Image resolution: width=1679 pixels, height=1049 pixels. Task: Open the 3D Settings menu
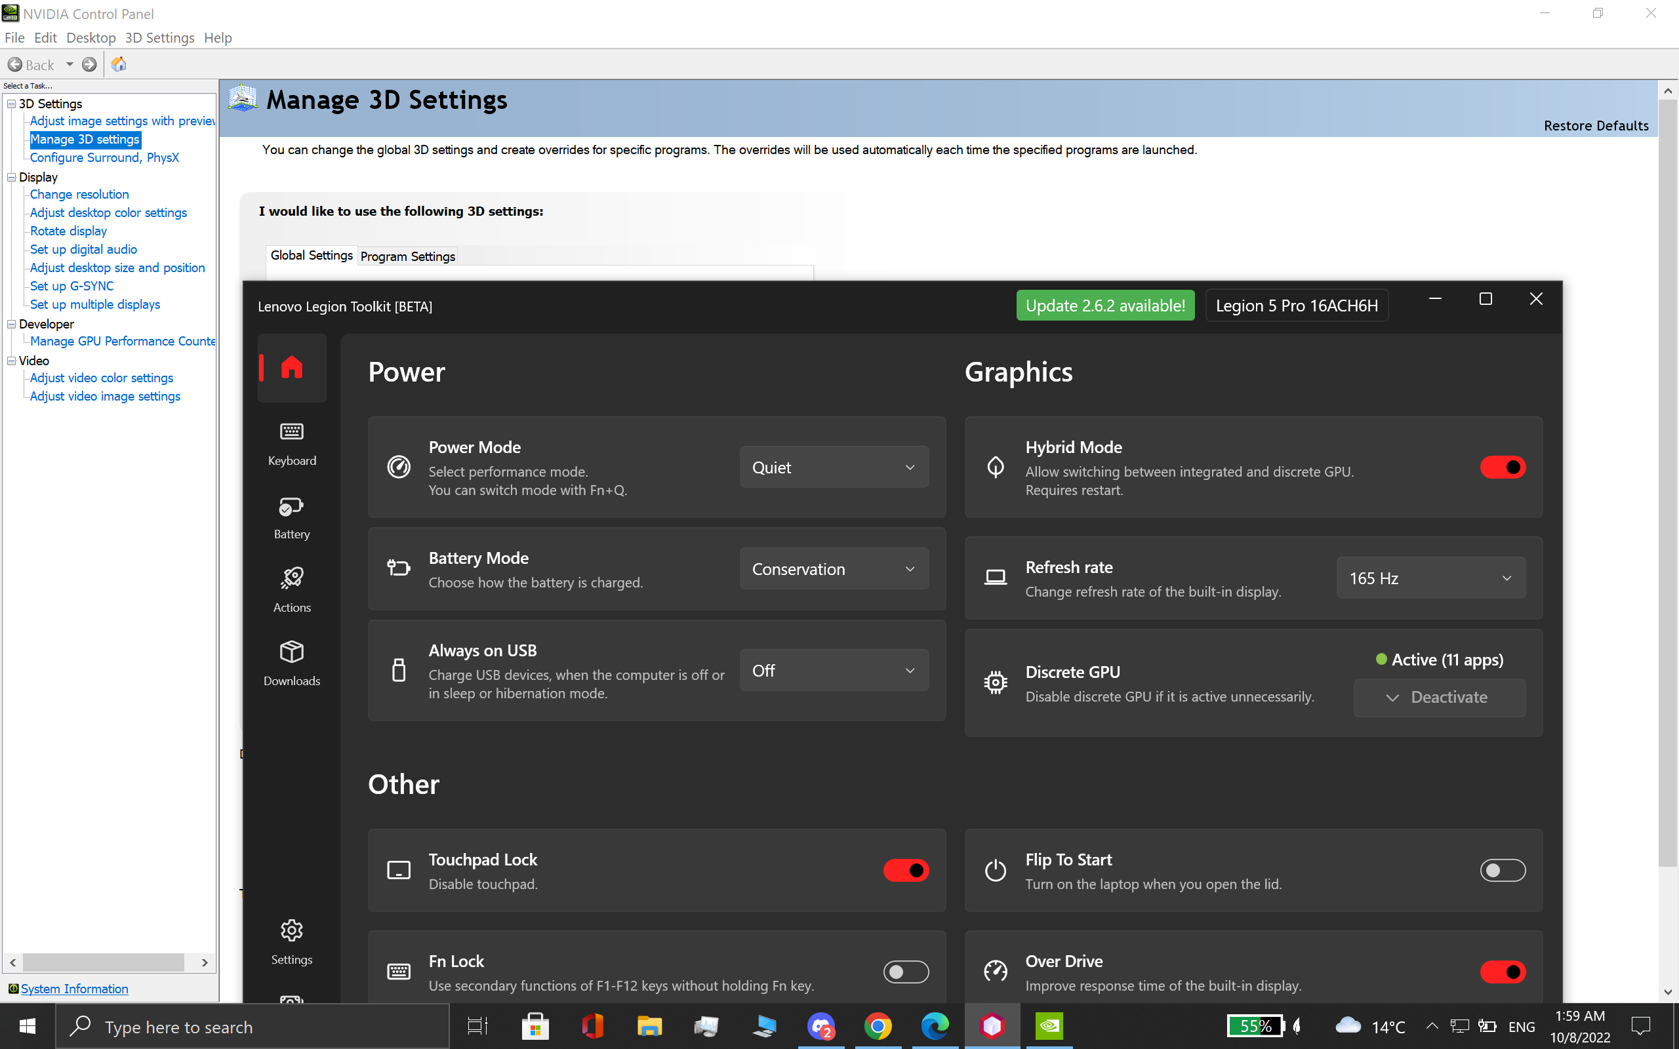(x=159, y=37)
